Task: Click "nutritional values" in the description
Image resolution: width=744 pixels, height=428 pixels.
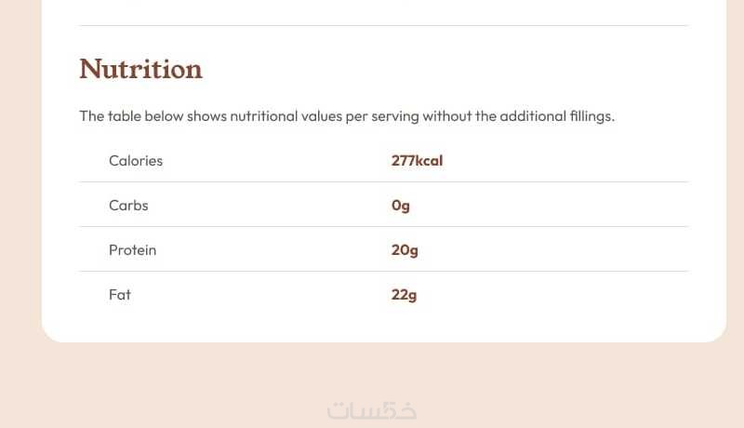Action: pos(286,117)
